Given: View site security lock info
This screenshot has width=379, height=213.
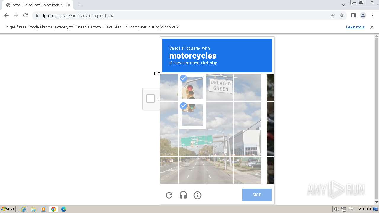Looking at the screenshot, I should coord(37,15).
